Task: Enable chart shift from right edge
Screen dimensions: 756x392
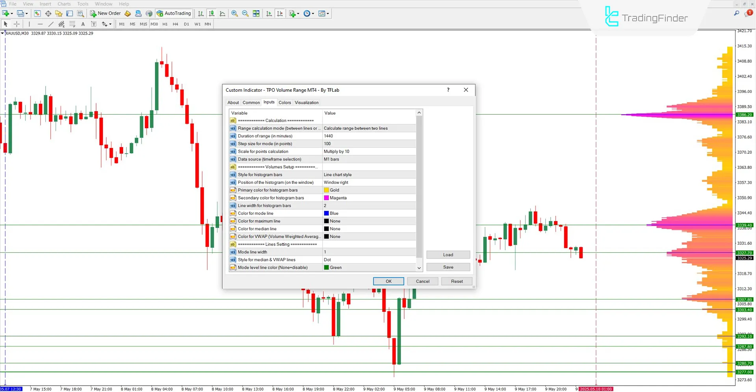Action: pyautogui.click(x=280, y=13)
